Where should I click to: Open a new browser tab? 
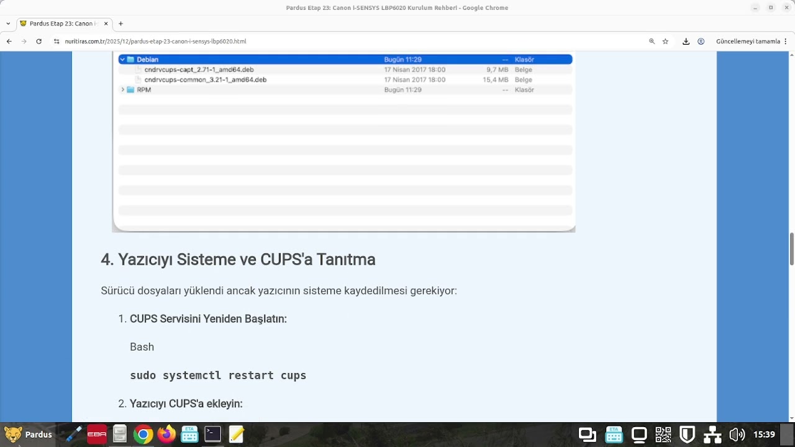click(120, 24)
